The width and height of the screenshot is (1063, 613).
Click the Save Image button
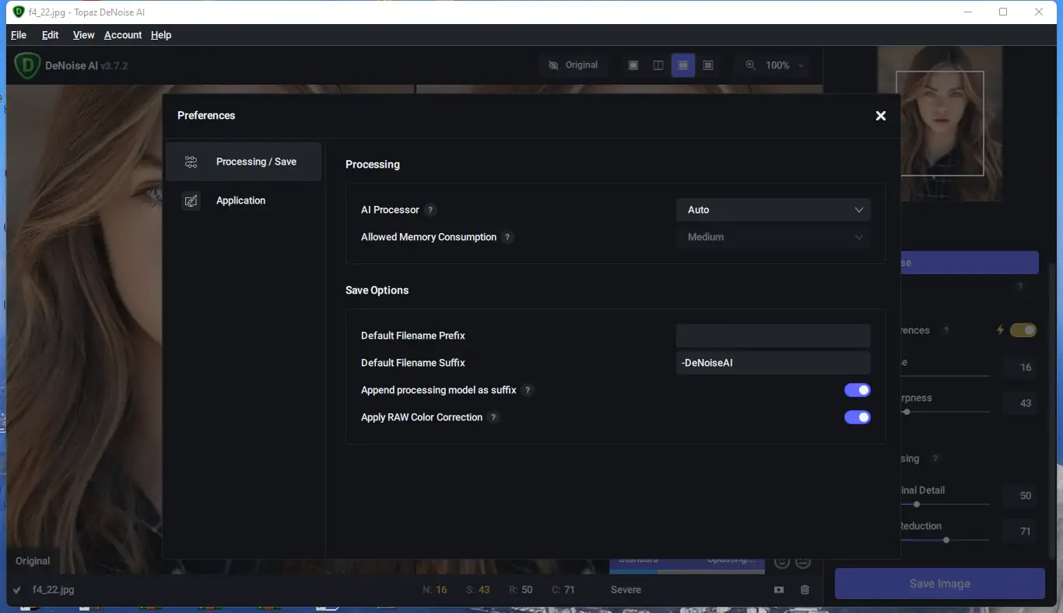click(x=940, y=583)
